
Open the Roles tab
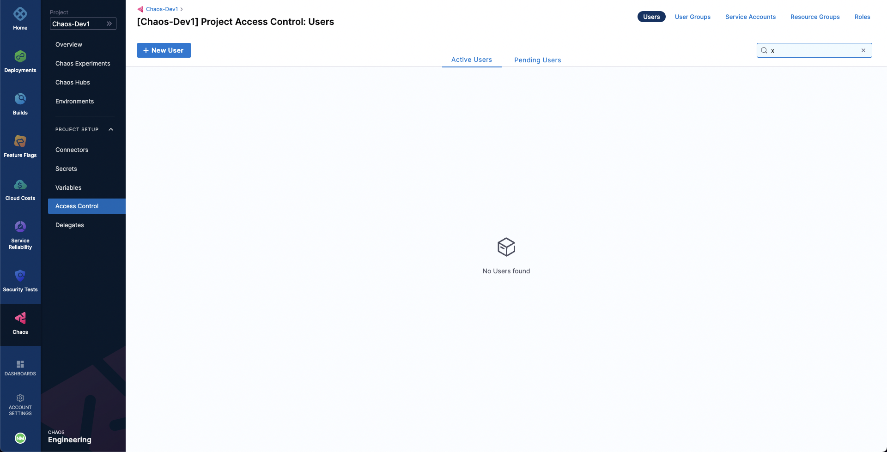click(x=862, y=17)
